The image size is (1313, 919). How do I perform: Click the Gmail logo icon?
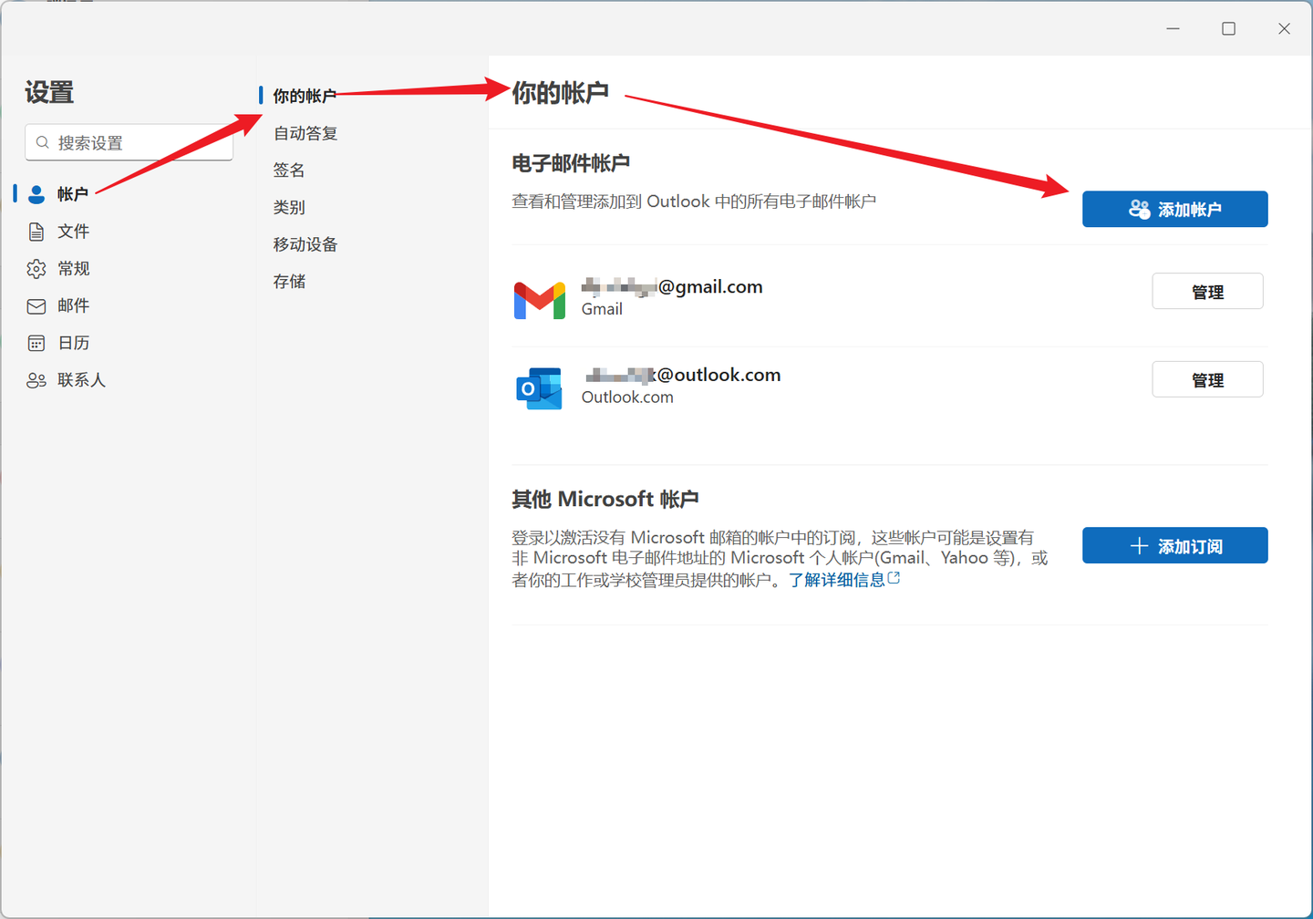[540, 300]
